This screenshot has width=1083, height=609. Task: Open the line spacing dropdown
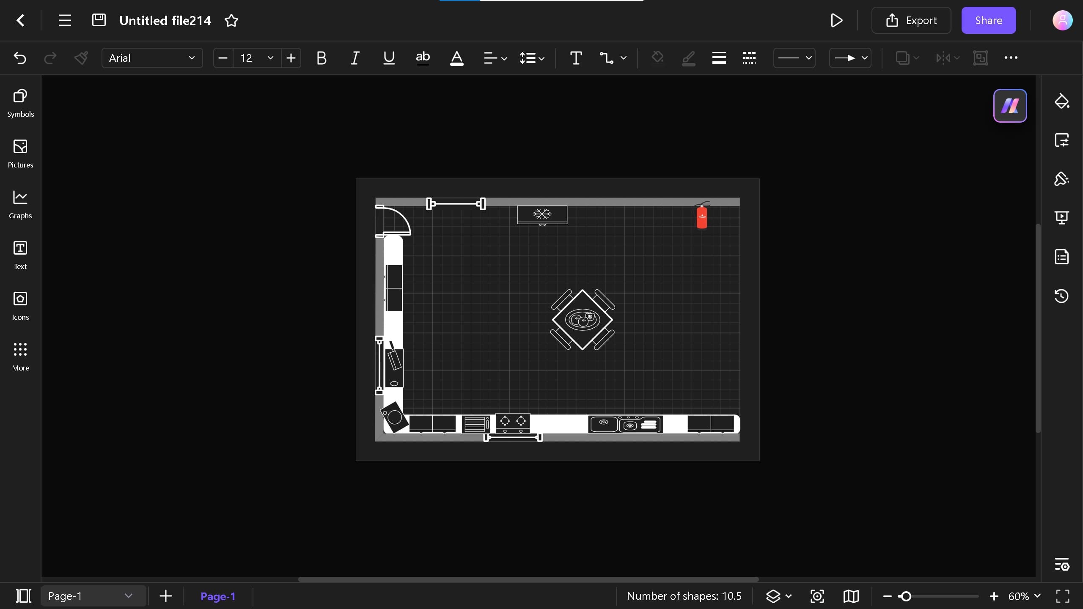(x=532, y=58)
